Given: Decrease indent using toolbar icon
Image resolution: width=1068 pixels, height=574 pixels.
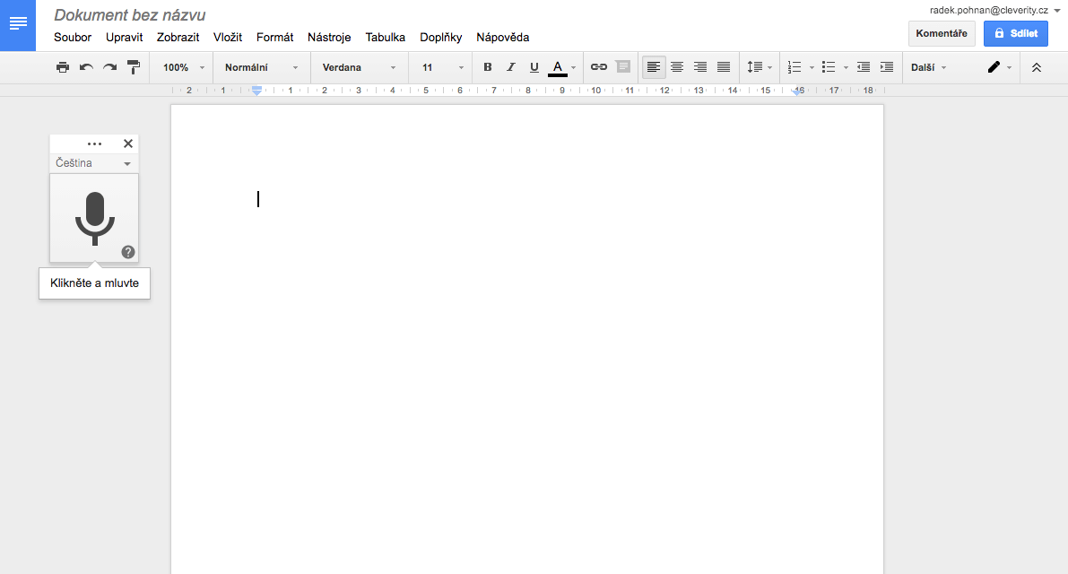Looking at the screenshot, I should point(863,67).
